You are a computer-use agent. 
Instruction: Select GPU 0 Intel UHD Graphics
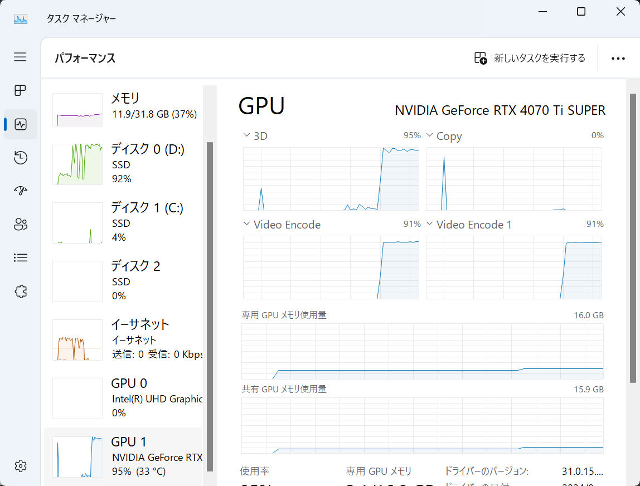(x=124, y=398)
